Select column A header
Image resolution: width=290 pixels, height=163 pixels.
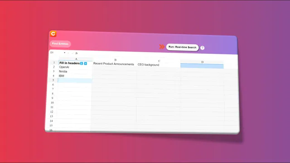click(x=76, y=59)
